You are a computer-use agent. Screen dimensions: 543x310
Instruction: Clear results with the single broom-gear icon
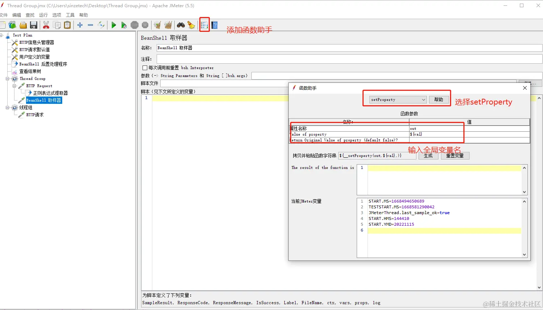157,25
